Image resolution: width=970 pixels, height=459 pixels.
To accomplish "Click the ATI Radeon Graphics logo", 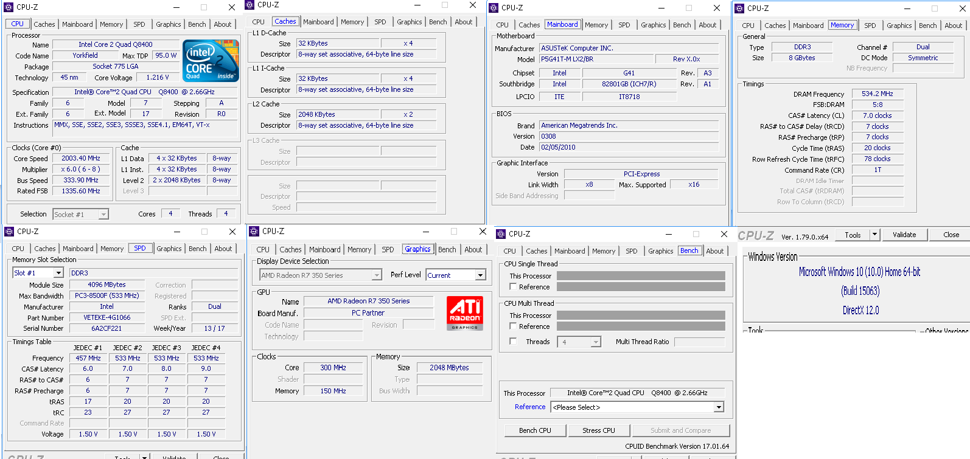I will pyautogui.click(x=465, y=313).
